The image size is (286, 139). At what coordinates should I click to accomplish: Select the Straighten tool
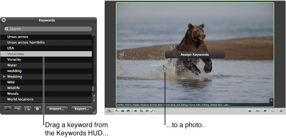[x=135, y=111]
